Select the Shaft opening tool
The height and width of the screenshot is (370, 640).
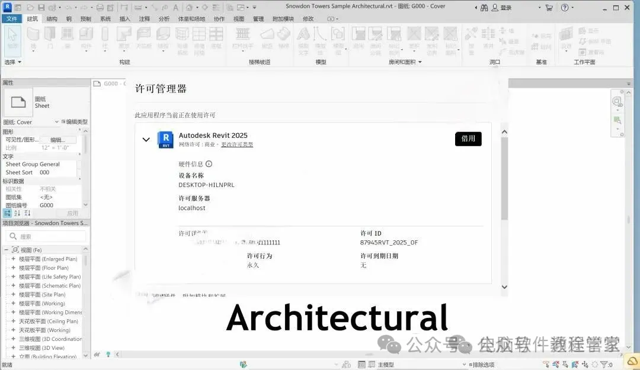[488, 38]
